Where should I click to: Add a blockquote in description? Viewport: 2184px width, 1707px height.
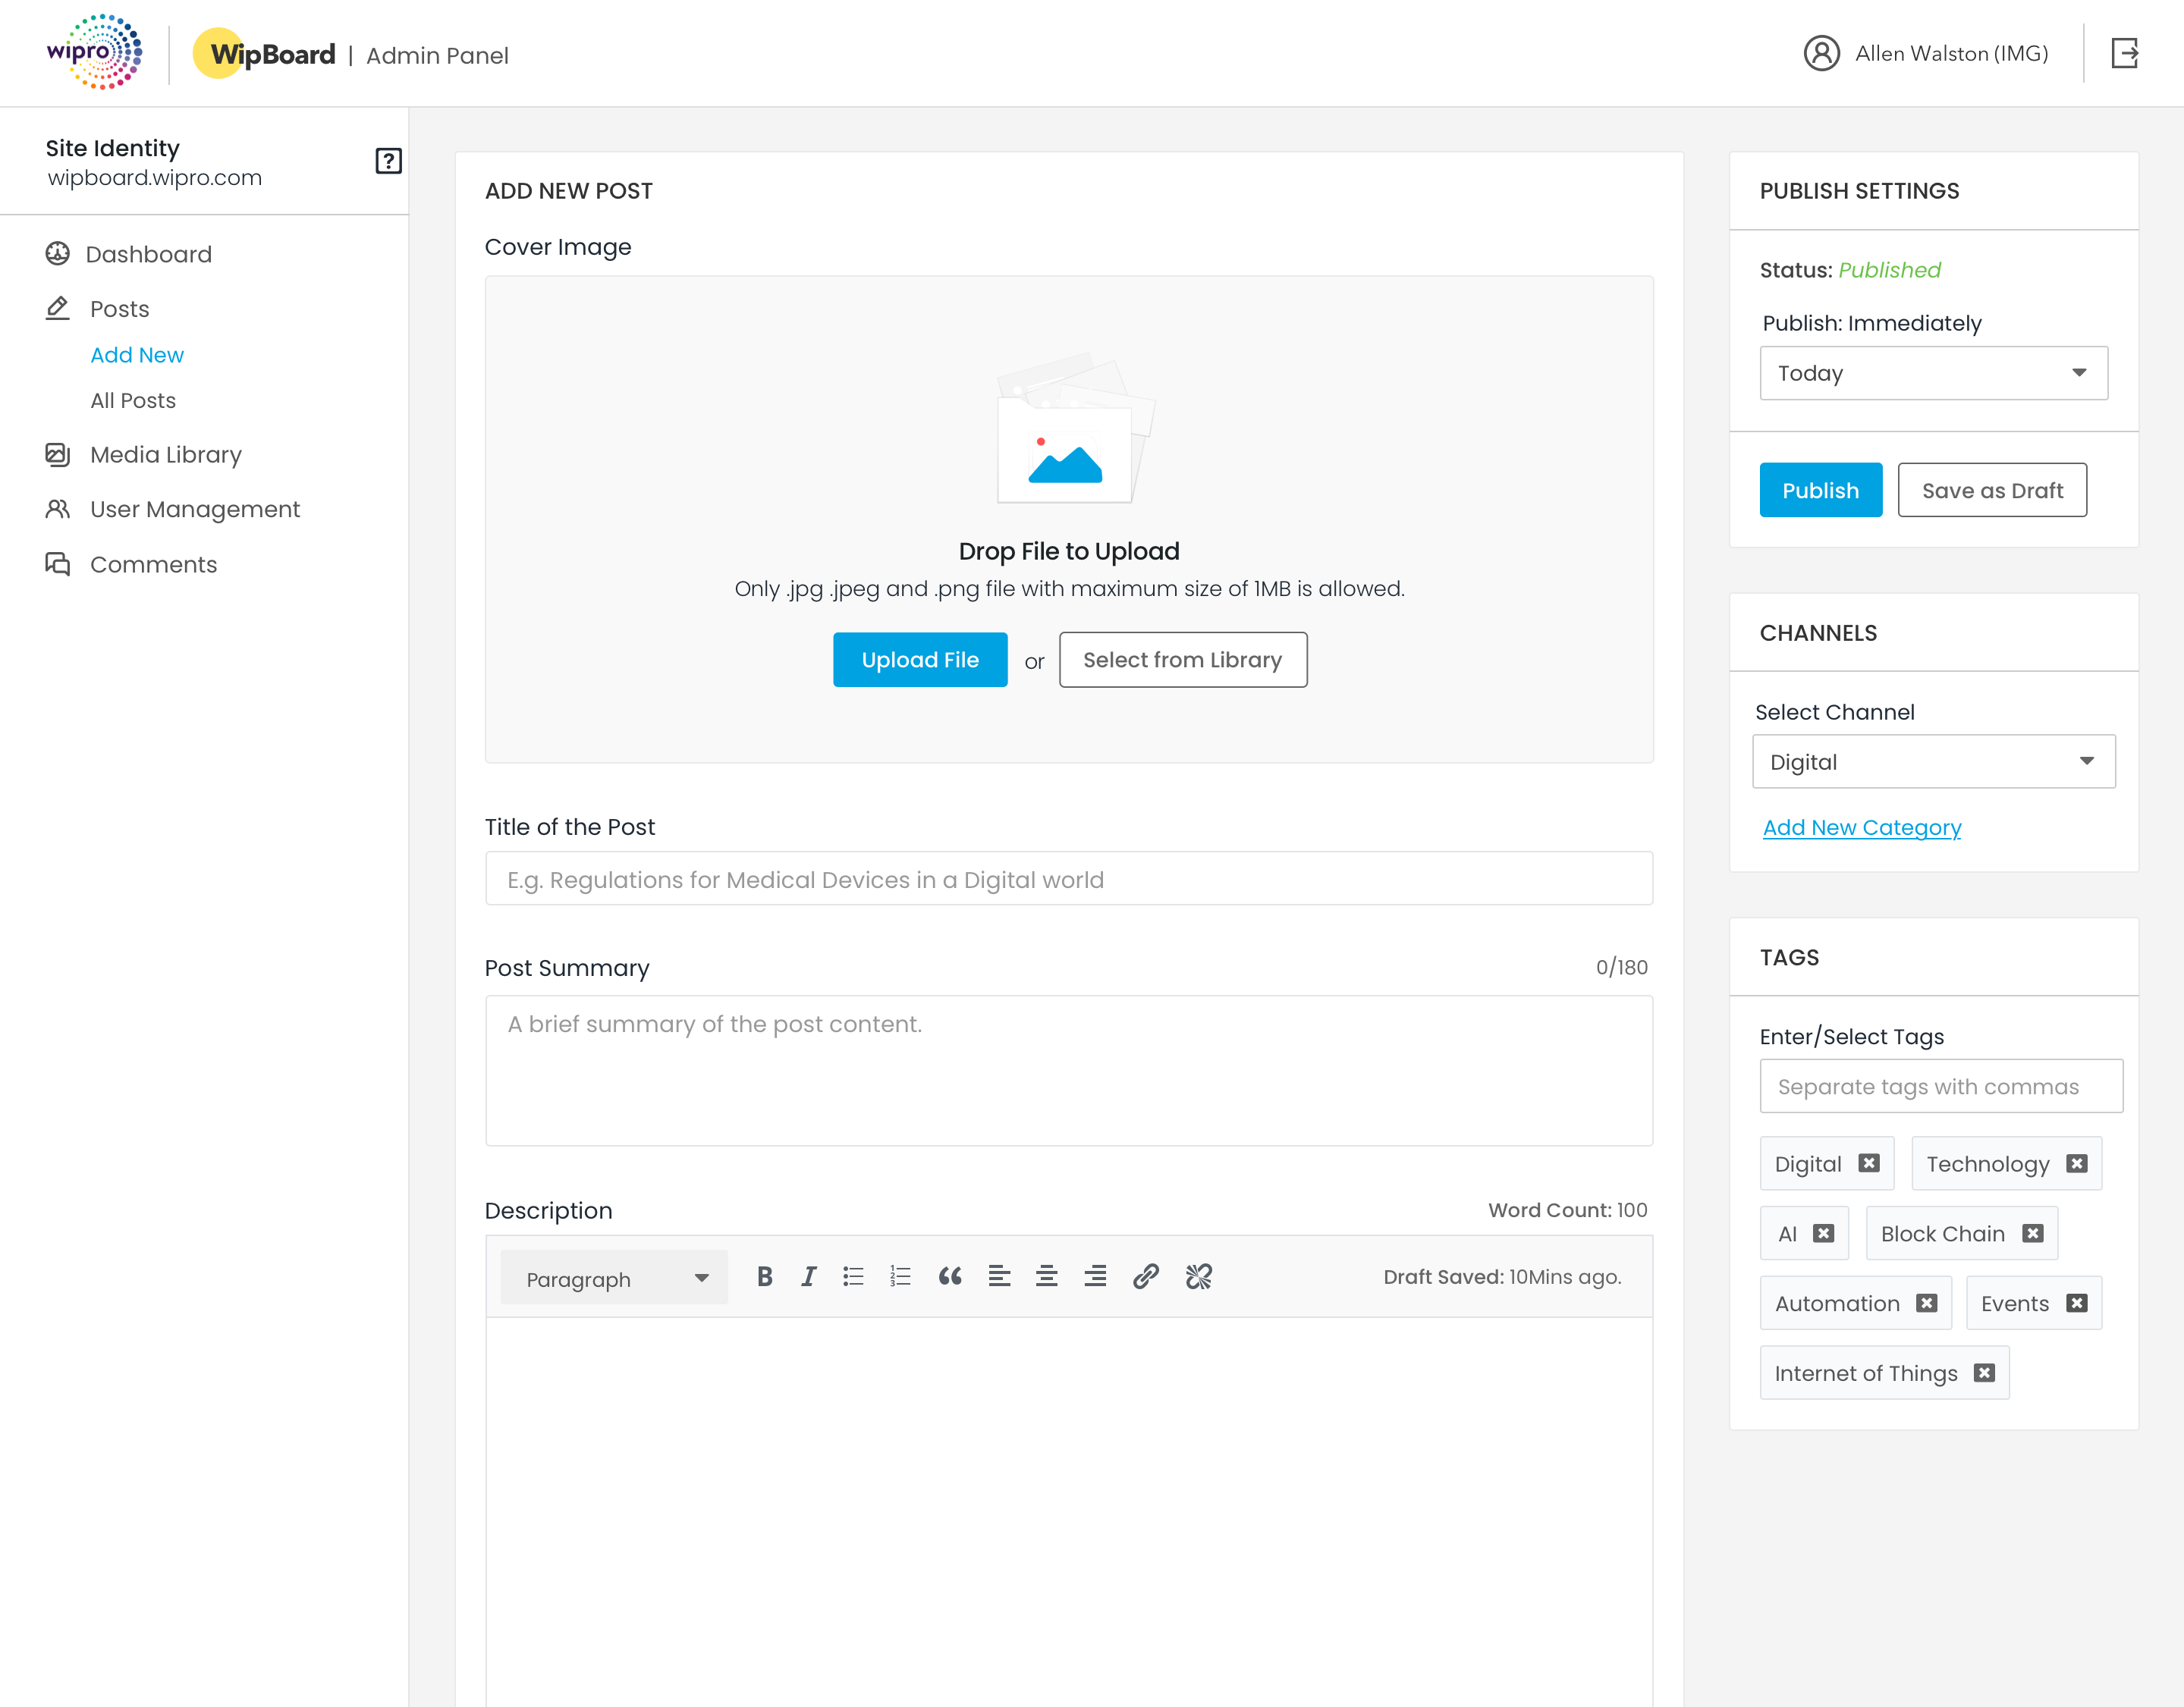point(950,1276)
